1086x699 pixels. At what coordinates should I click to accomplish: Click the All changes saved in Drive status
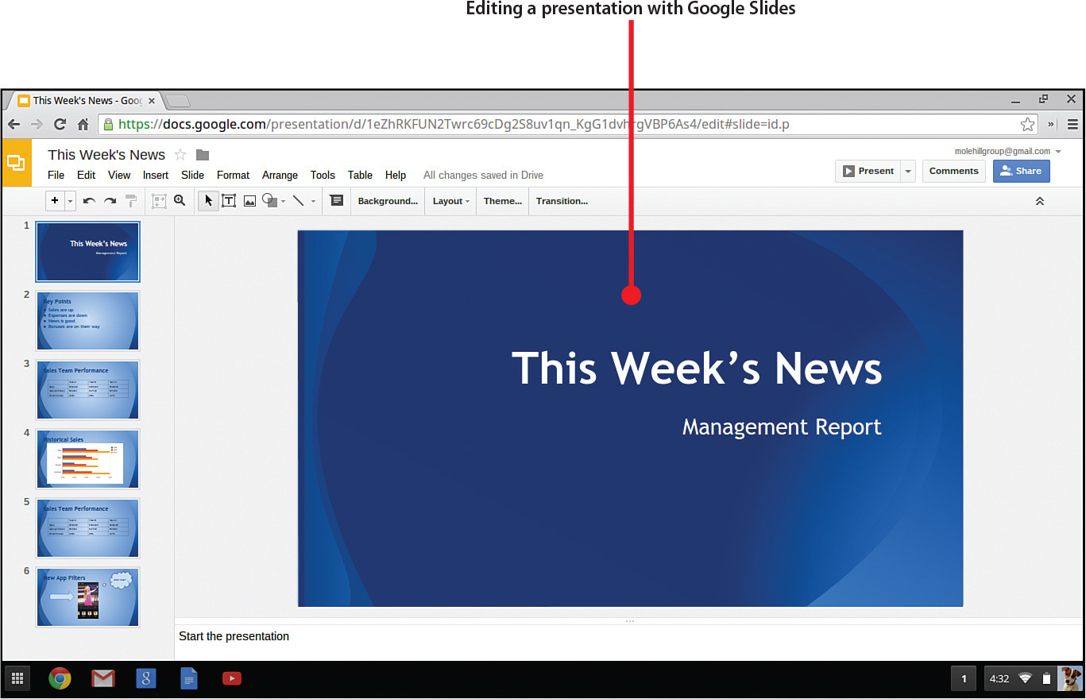pyautogui.click(x=483, y=175)
